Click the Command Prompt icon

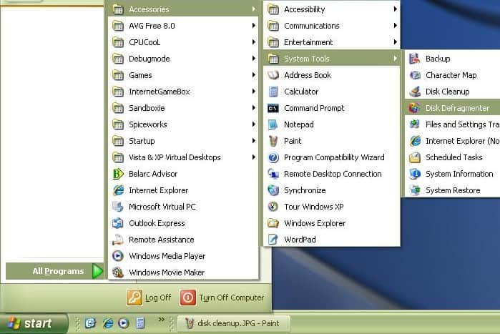tap(273, 108)
